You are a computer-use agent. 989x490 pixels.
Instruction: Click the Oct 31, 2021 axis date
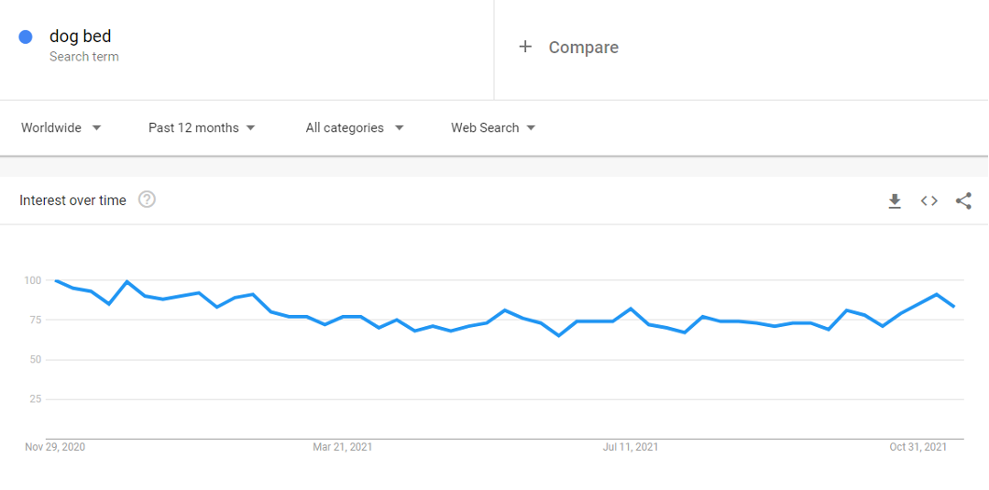pos(918,447)
